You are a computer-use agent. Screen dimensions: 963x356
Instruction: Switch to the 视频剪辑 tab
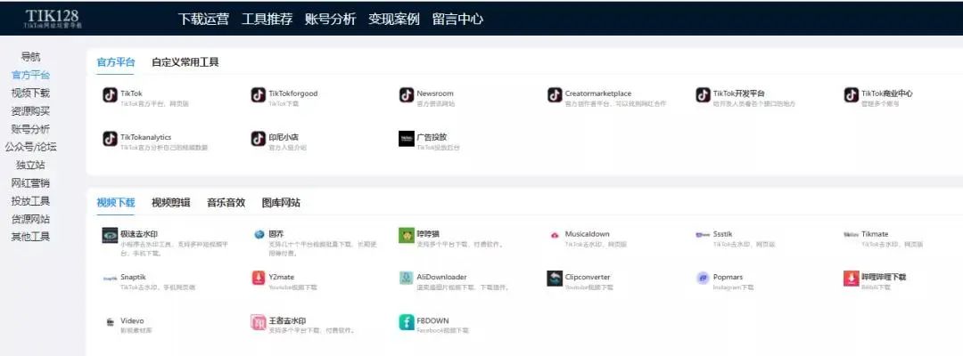[170, 203]
